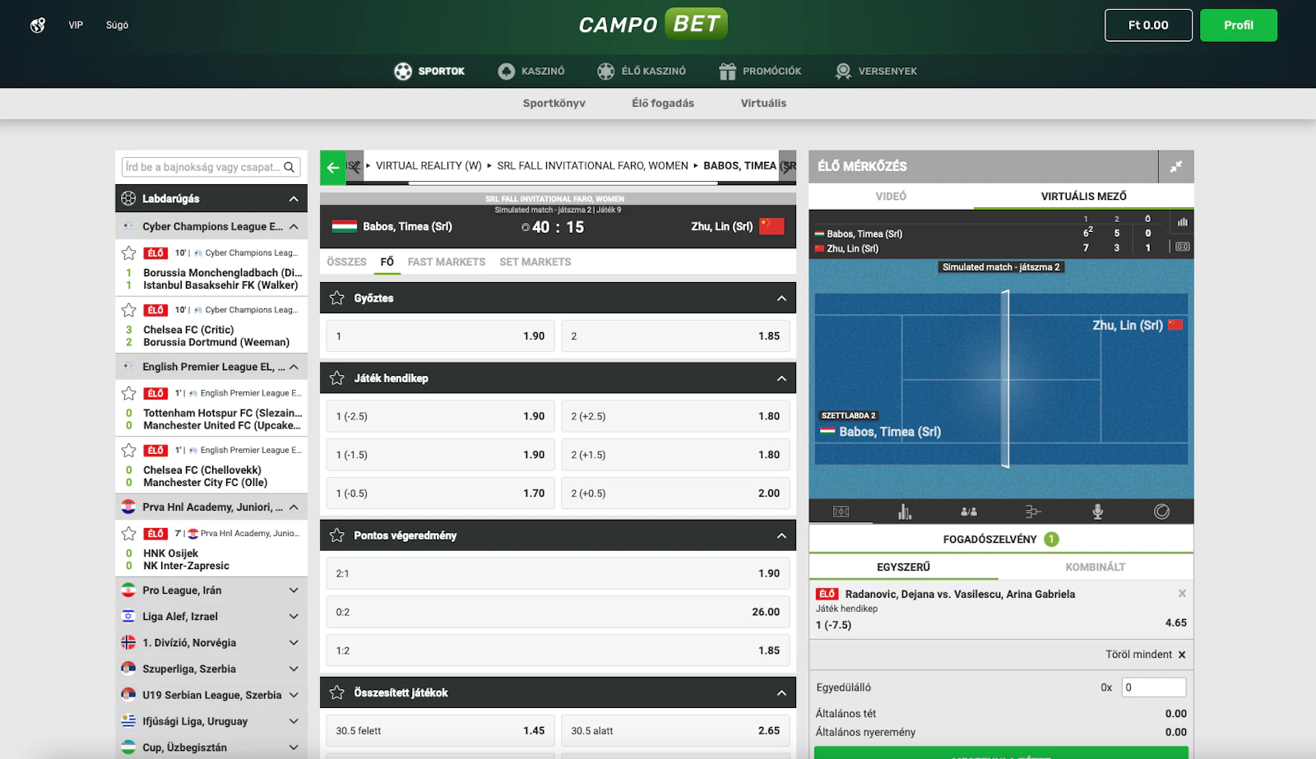Expand live match view with the fullscreen arrows icon
Image resolution: width=1316 pixels, height=759 pixels.
[1176, 166]
